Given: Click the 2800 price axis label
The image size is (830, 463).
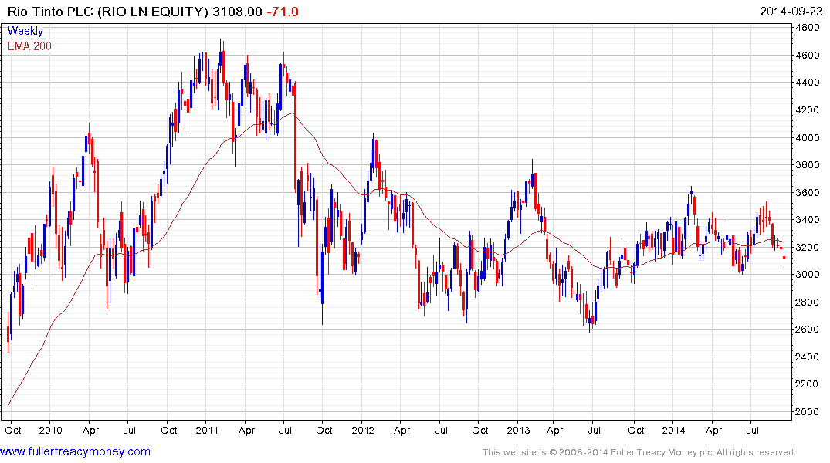Looking at the screenshot, I should coord(808,302).
